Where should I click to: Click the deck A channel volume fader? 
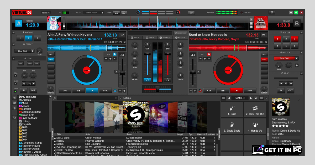pos(147,53)
